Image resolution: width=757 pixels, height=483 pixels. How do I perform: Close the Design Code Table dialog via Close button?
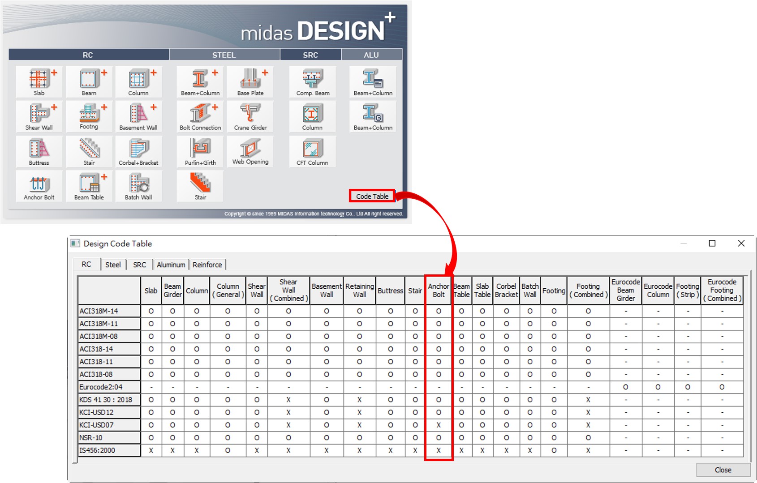pos(723,470)
